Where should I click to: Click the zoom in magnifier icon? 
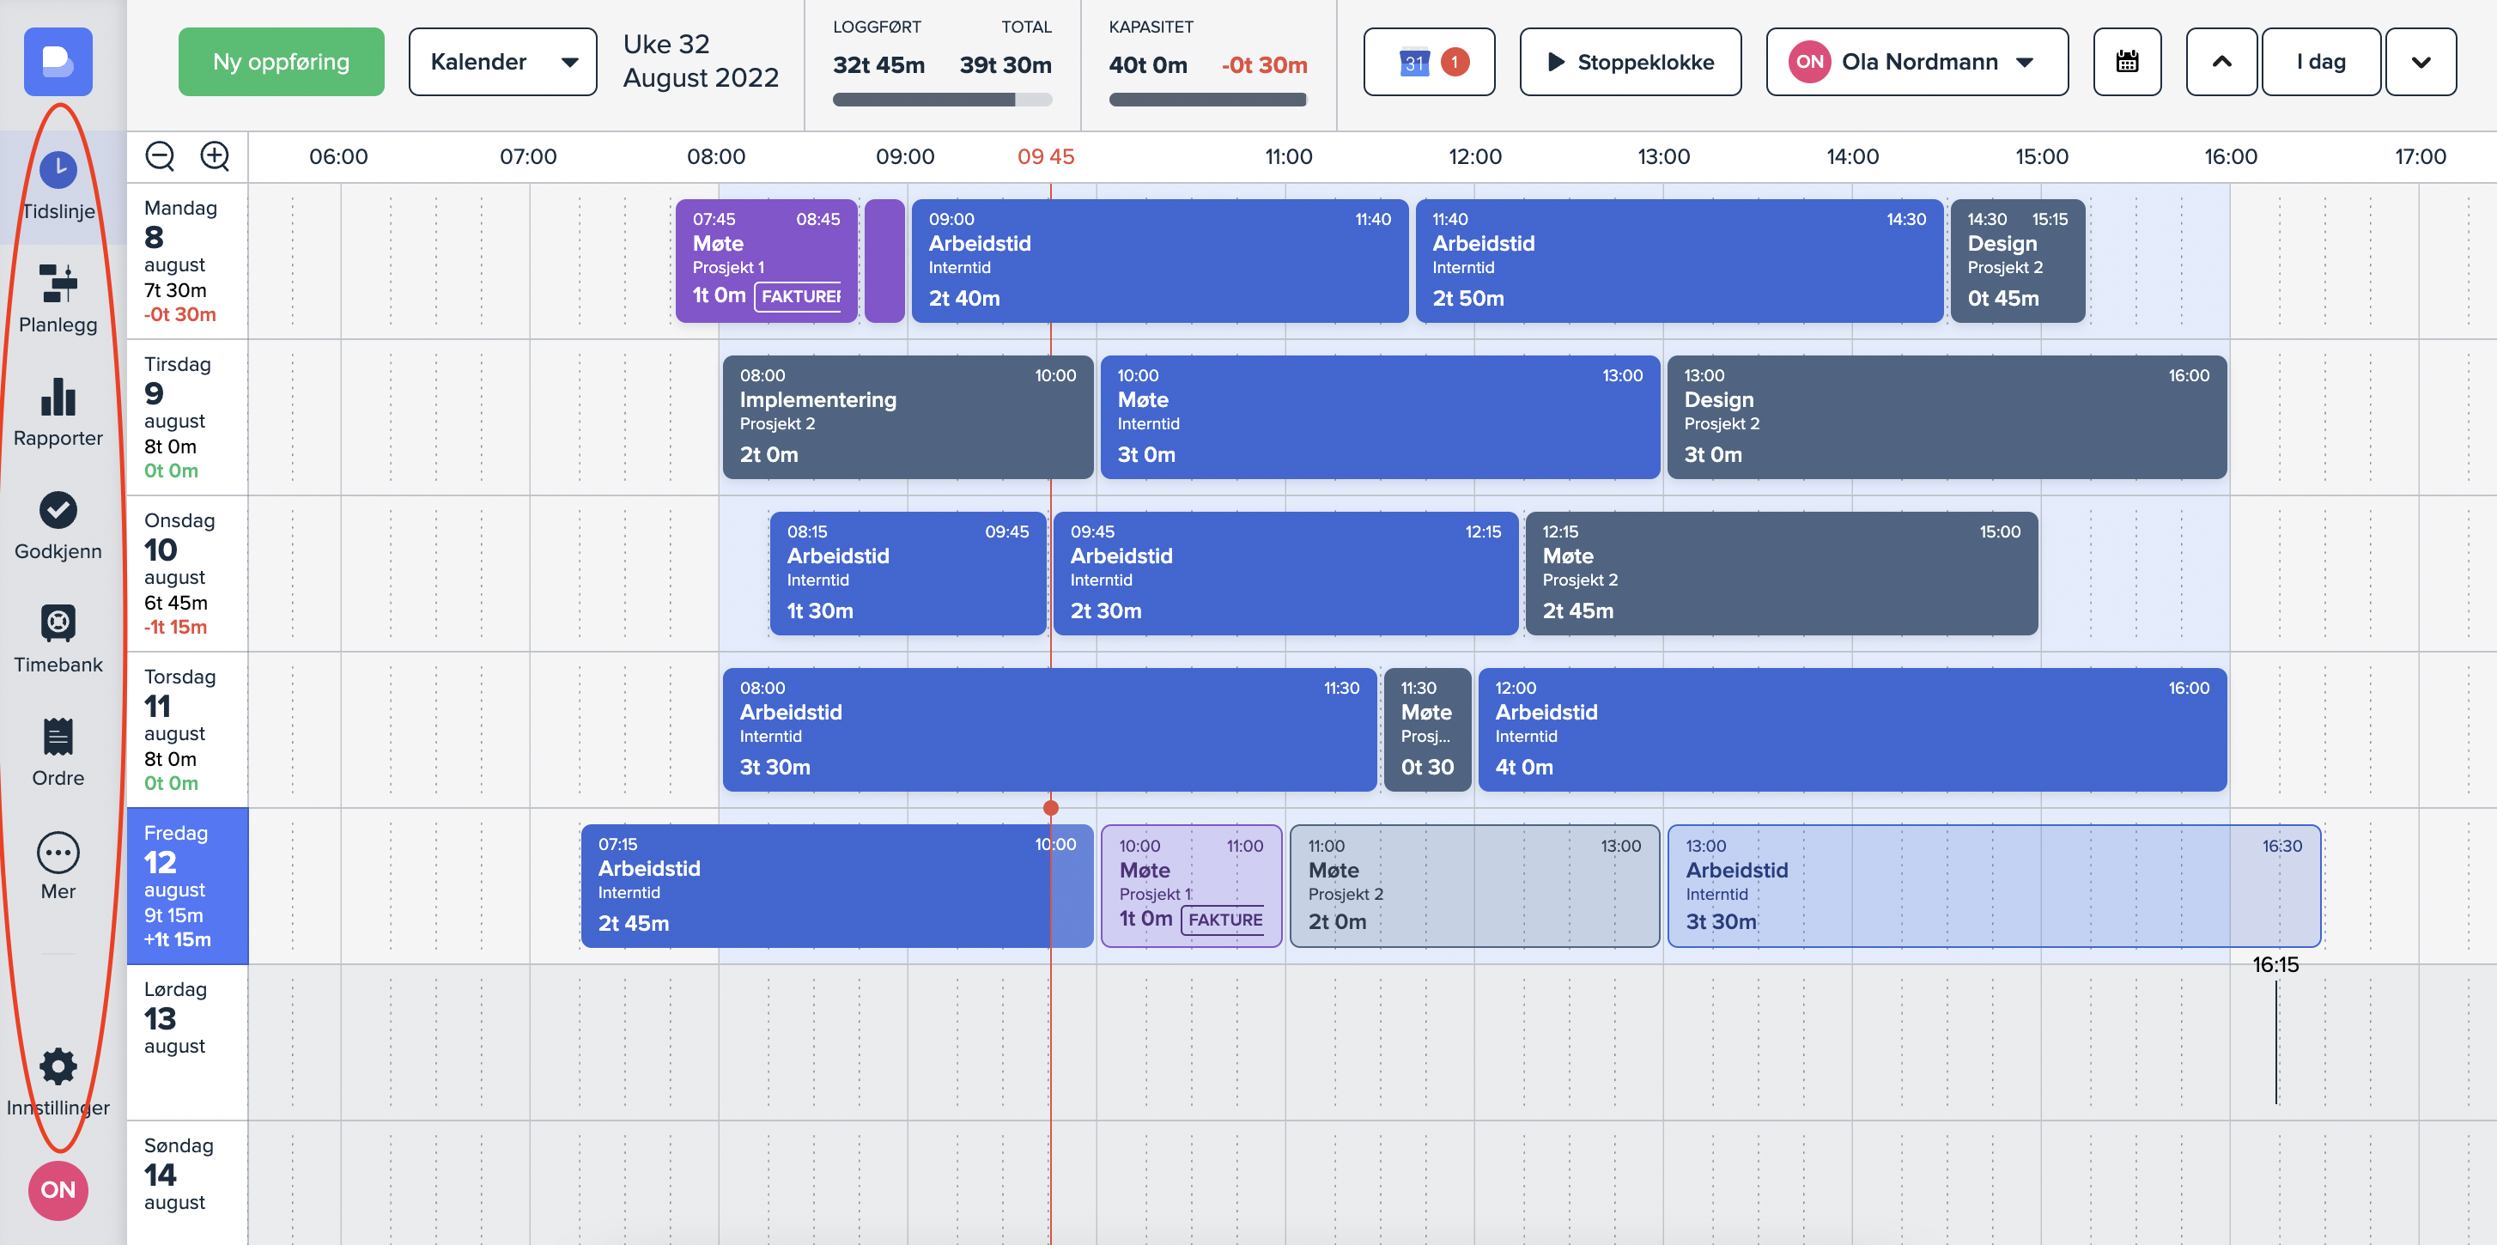coord(214,156)
